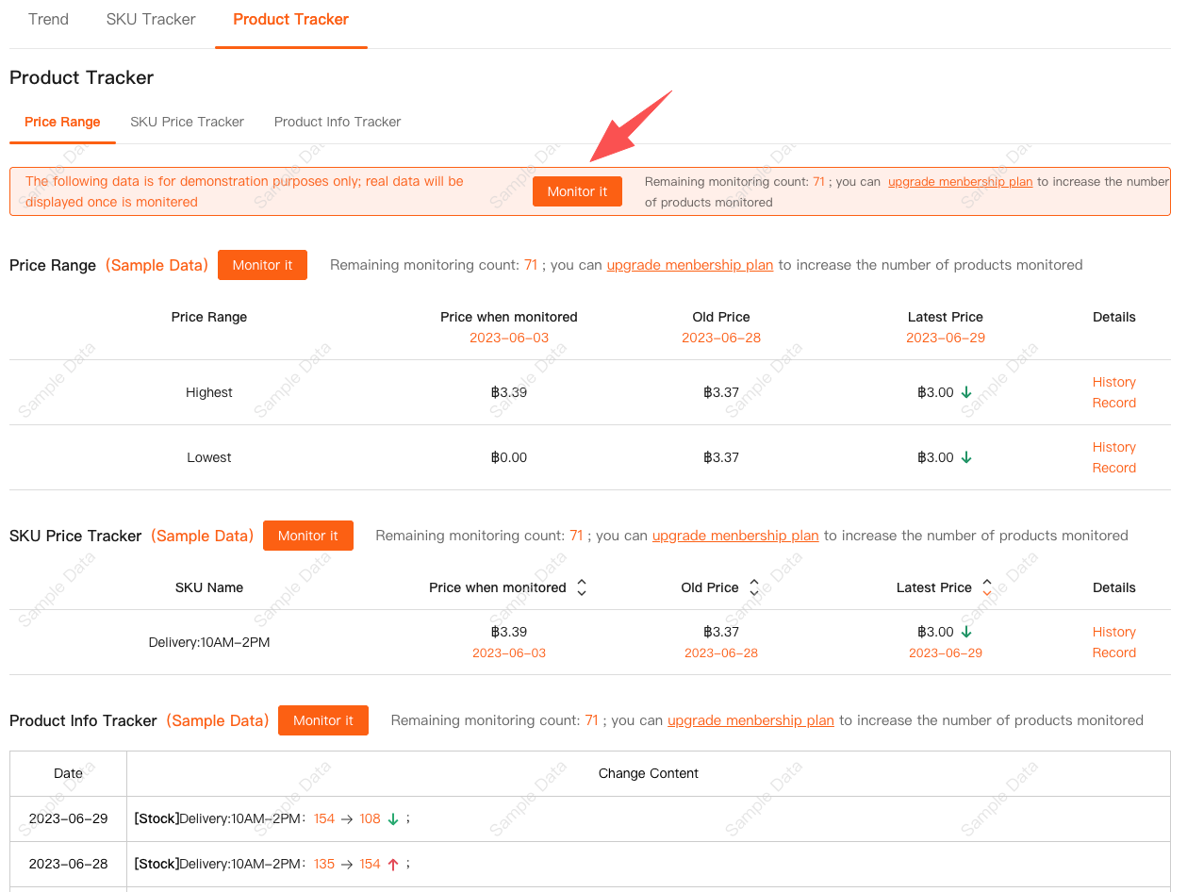
Task: Click green down arrow in Lowest row
Action: coord(966,457)
